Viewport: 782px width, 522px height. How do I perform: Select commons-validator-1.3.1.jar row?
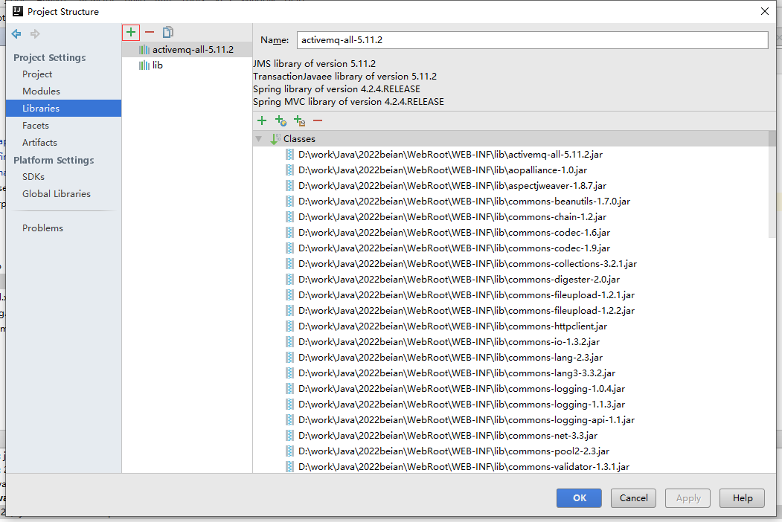pyautogui.click(x=510, y=467)
